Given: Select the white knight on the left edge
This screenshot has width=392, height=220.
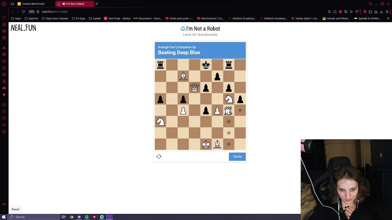Looking at the screenshot, I should [160, 122].
